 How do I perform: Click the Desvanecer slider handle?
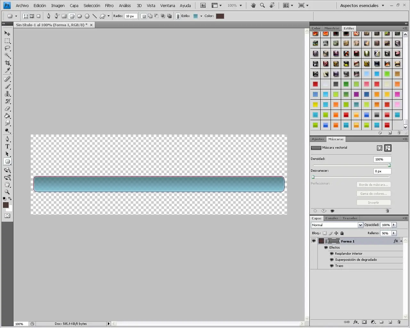point(313,177)
